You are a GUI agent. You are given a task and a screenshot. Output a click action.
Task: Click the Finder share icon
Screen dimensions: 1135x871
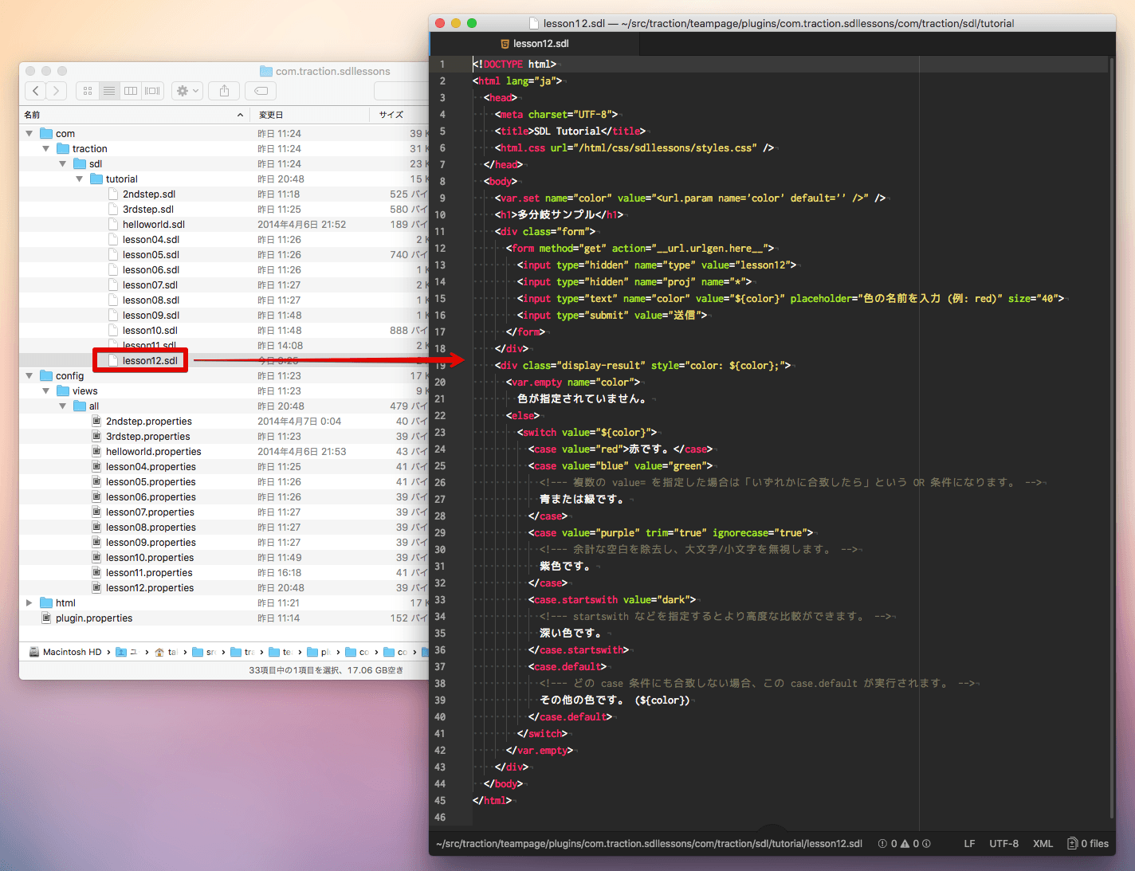224,91
